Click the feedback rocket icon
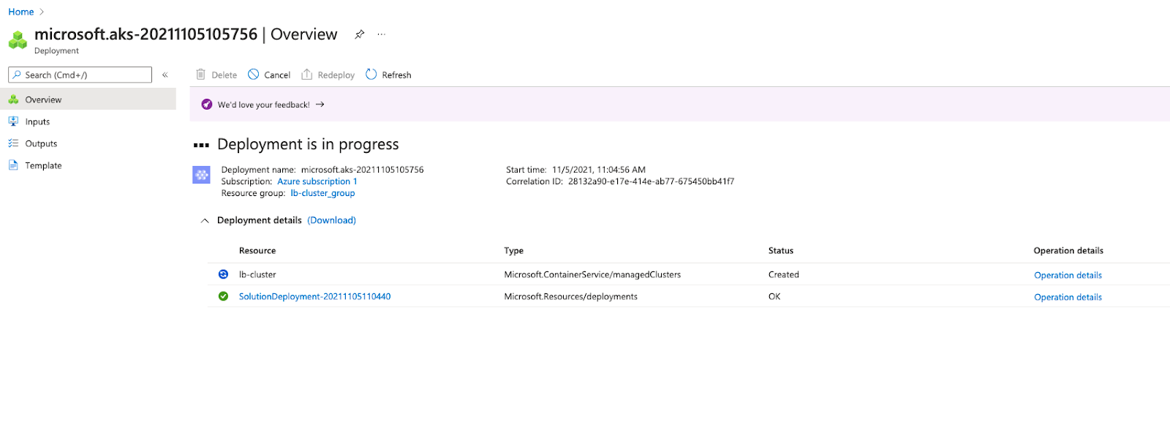 point(207,105)
